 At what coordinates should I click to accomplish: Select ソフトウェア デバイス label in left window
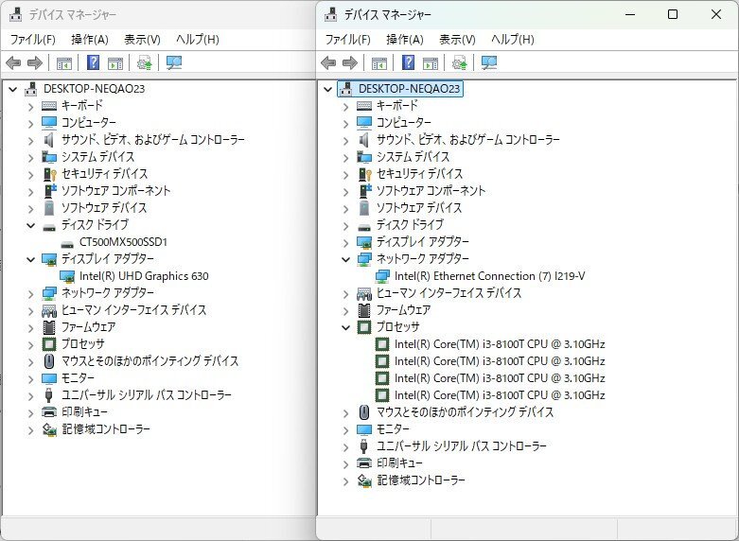(104, 208)
